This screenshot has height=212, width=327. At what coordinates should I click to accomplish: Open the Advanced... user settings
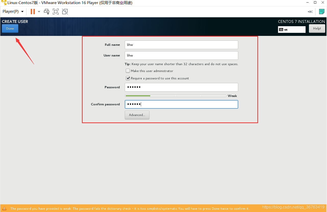[137, 115]
